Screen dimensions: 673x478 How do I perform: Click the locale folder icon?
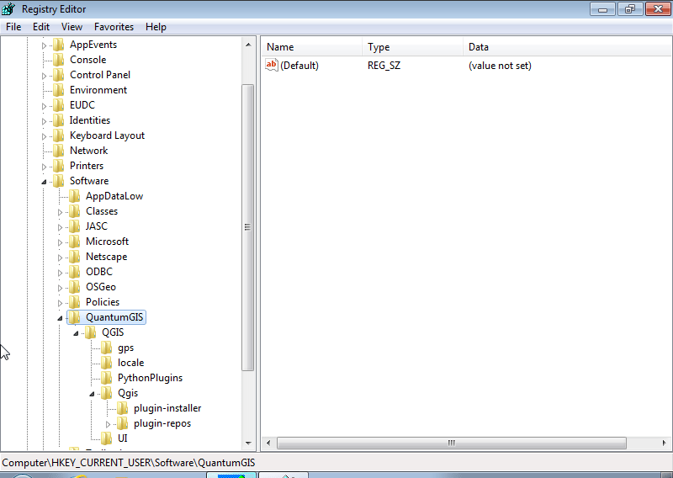click(x=107, y=363)
